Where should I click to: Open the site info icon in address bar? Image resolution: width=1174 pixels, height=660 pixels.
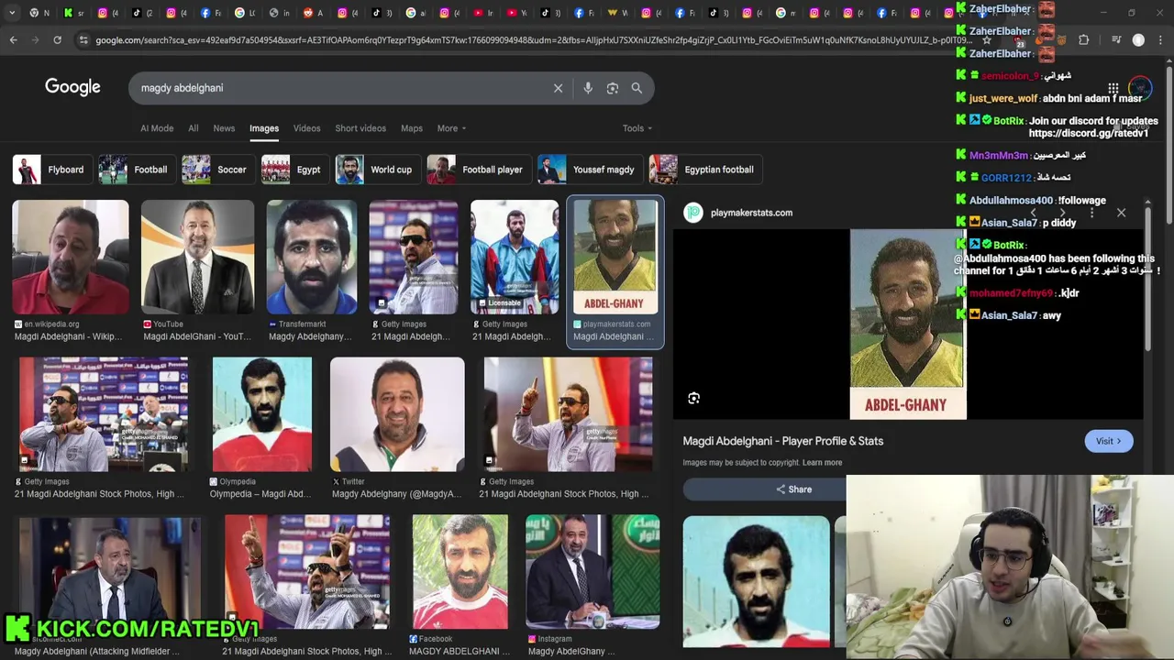83,40
